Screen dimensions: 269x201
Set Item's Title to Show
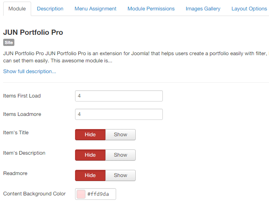pos(121,135)
